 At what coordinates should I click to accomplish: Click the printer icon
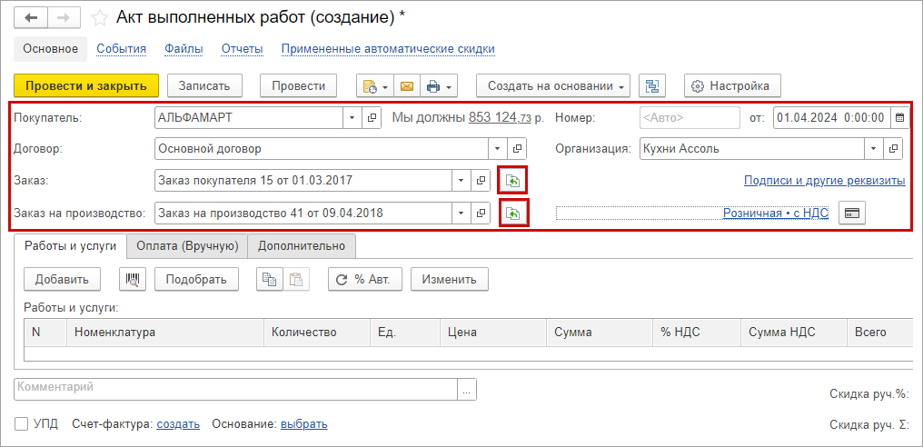tap(433, 86)
